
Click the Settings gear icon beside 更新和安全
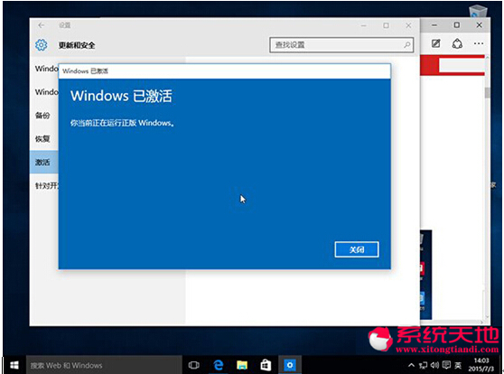pyautogui.click(x=42, y=45)
